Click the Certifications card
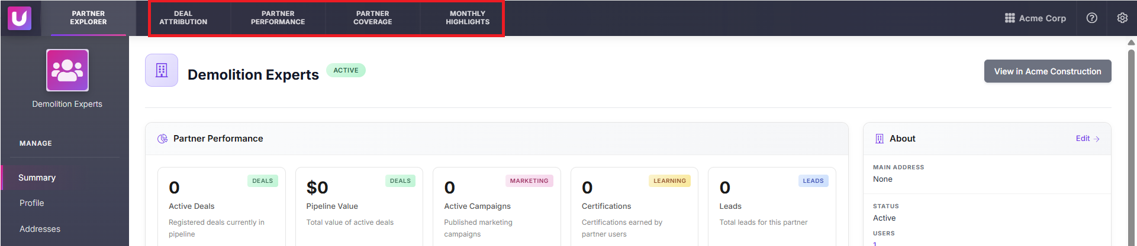Screen dimensions: 1137x246 click(634, 206)
